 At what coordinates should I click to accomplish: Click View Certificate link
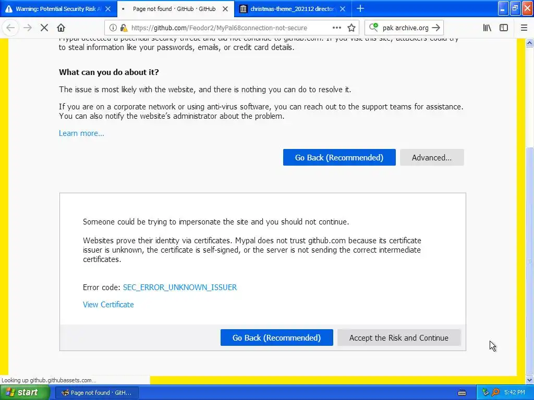(x=108, y=305)
